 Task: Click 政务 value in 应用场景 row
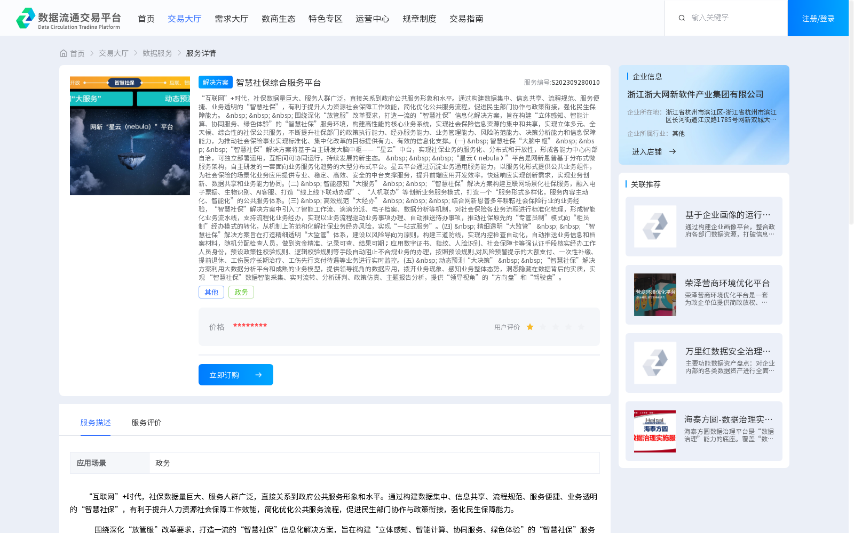pyautogui.click(x=163, y=463)
